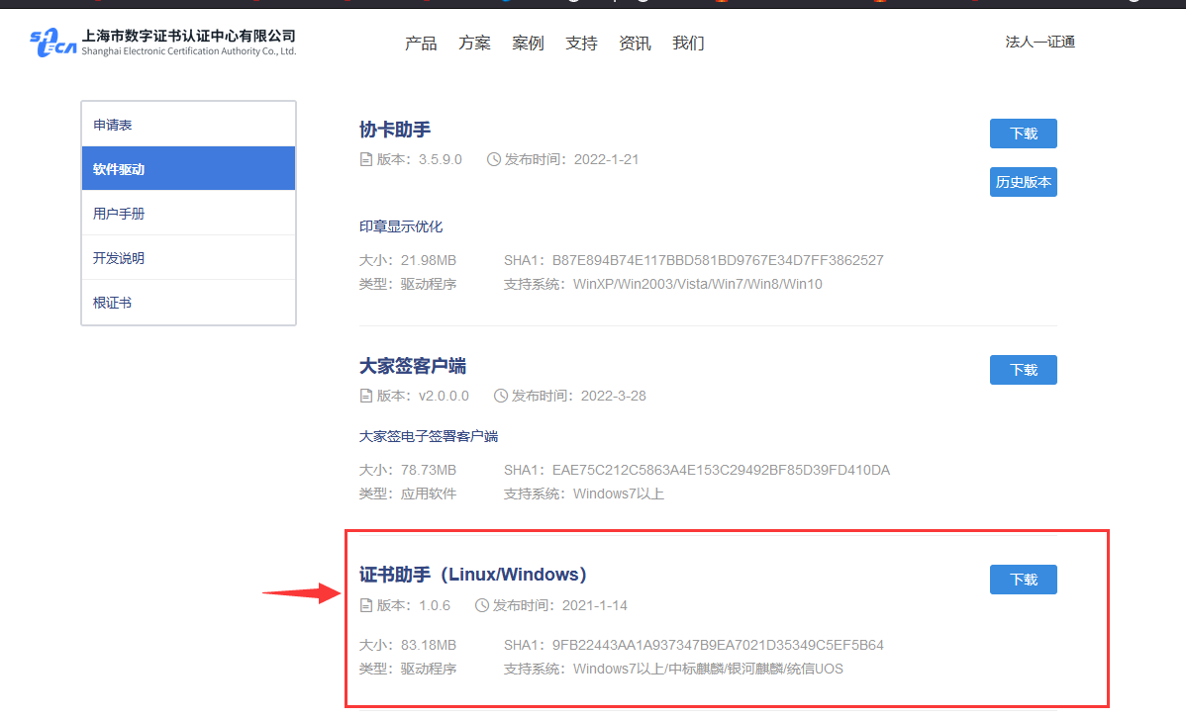Click the clock icon beside 2022-3-28
Viewport: 1186px width, 718px height.
tap(501, 396)
